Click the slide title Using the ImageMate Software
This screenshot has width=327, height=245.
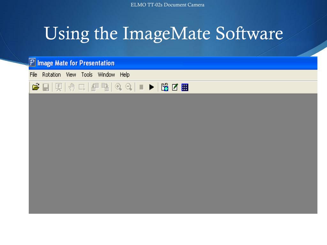pos(163,33)
